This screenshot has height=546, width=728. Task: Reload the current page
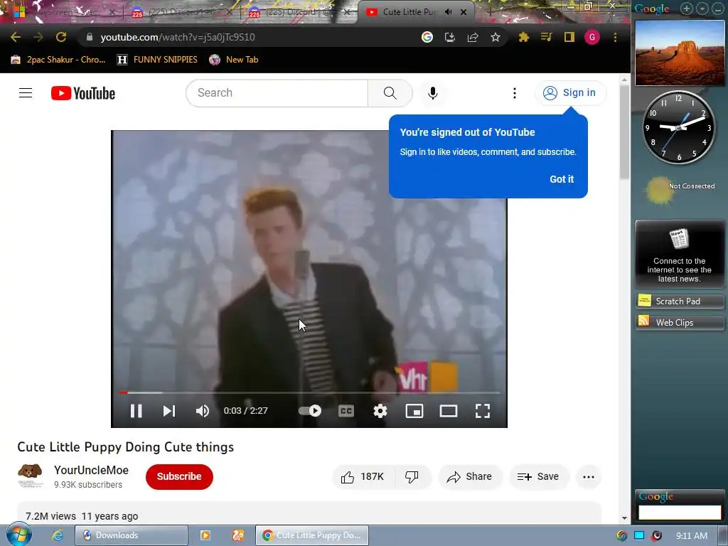61,37
